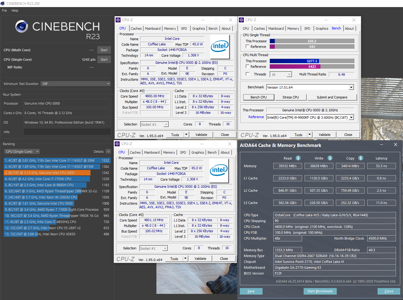Open the Minimum Test Duration dropdown in Cinebench
The width and height of the screenshot is (403, 300).
pyautogui.click(x=76, y=84)
